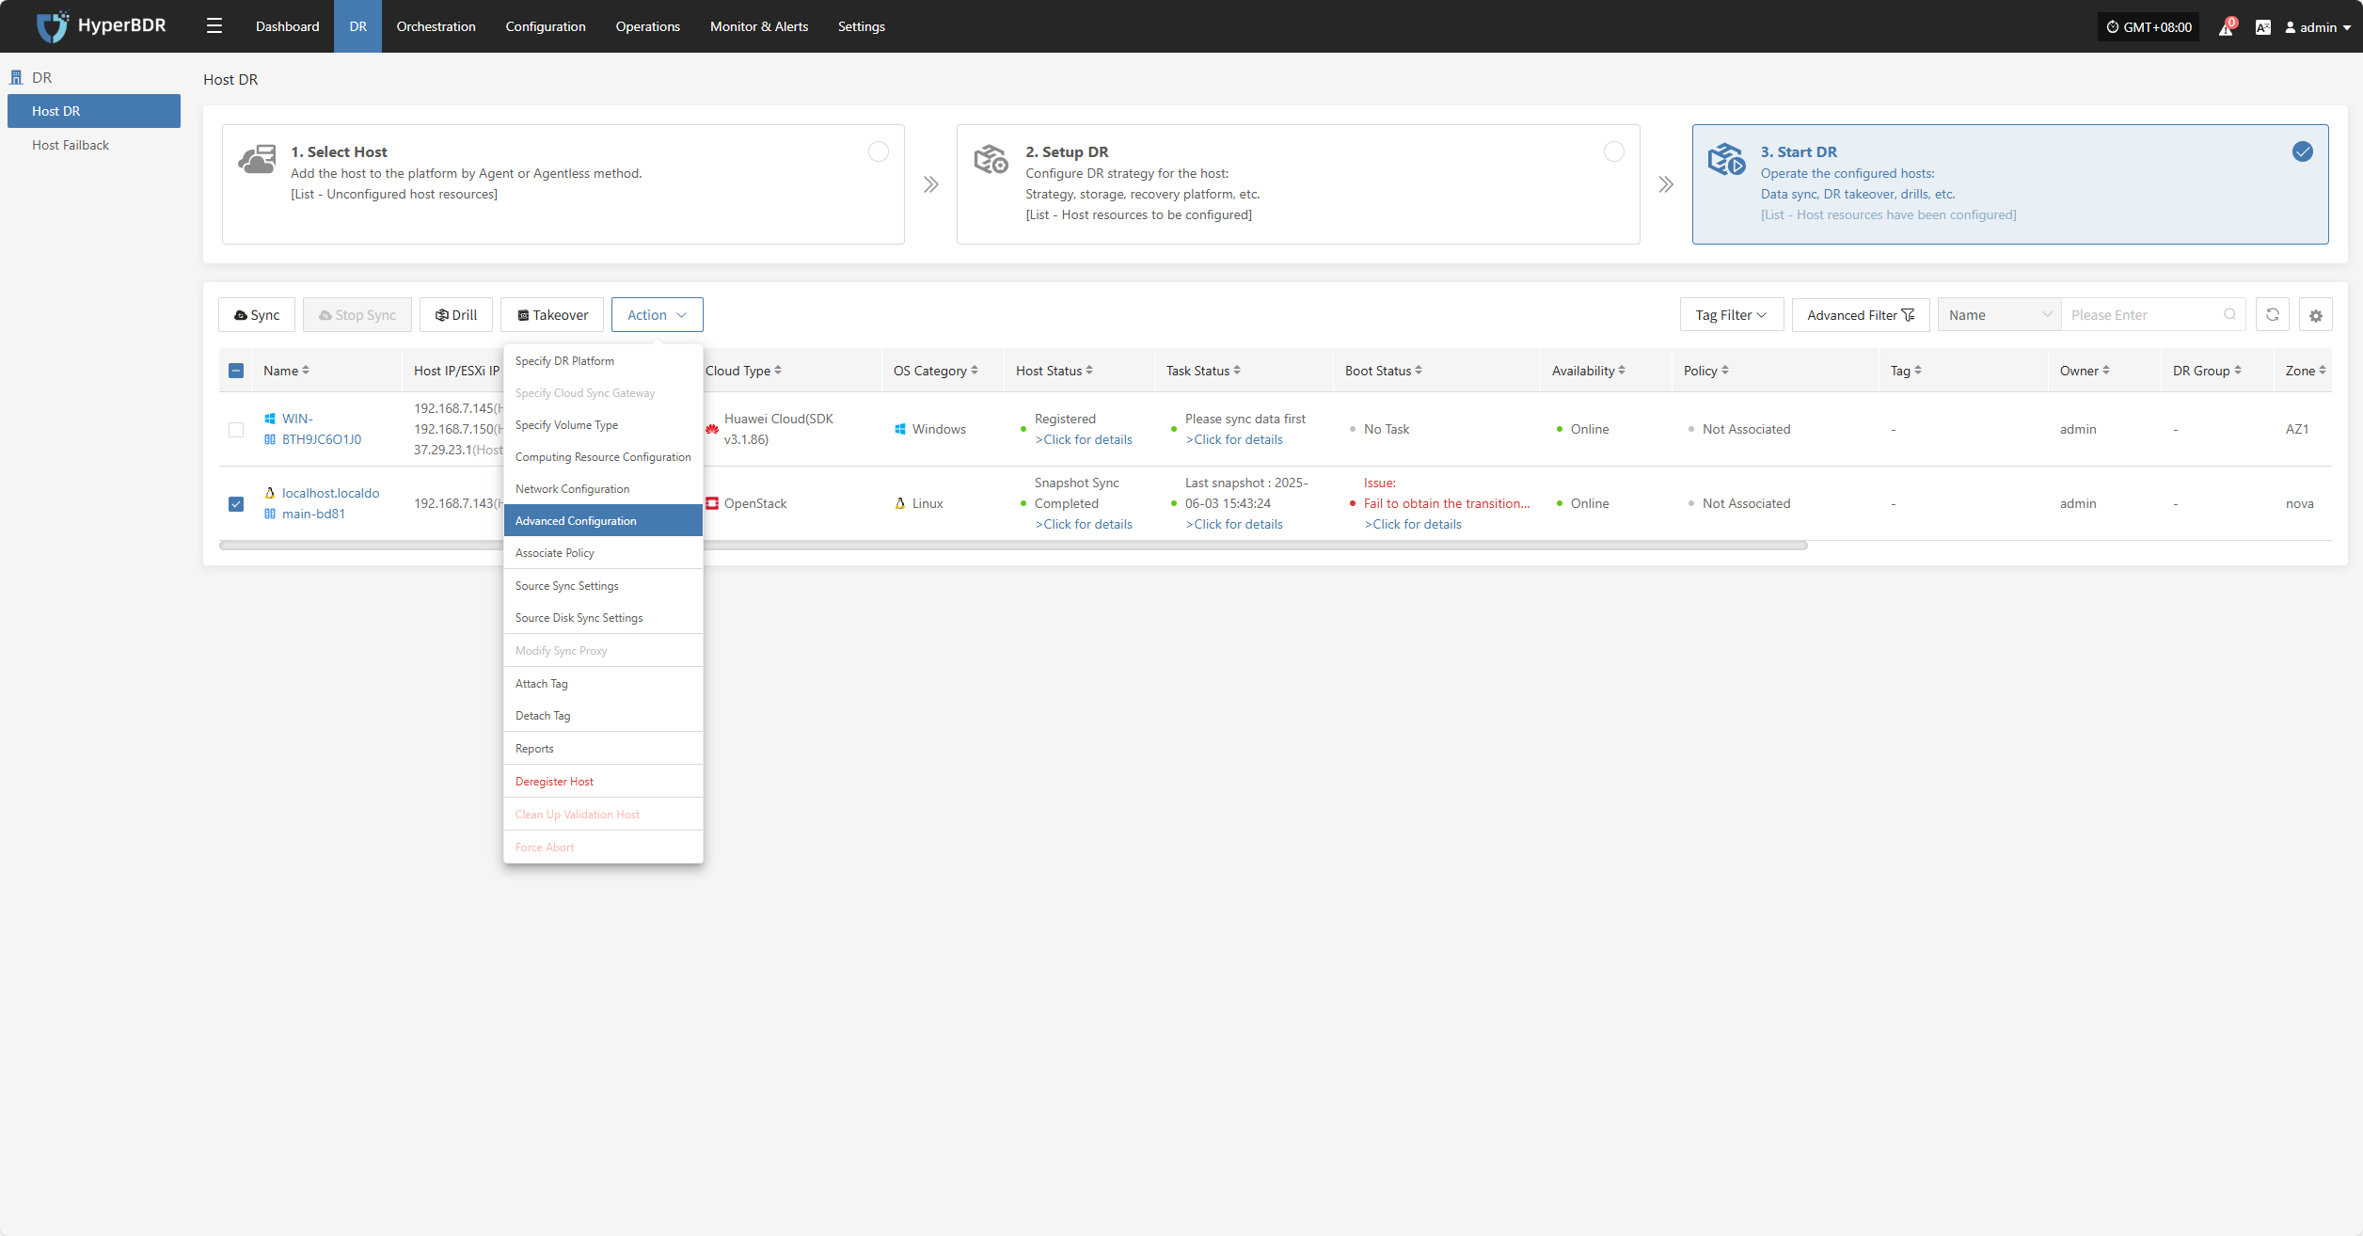
Task: Sort by Name column sort icon
Action: tap(306, 371)
